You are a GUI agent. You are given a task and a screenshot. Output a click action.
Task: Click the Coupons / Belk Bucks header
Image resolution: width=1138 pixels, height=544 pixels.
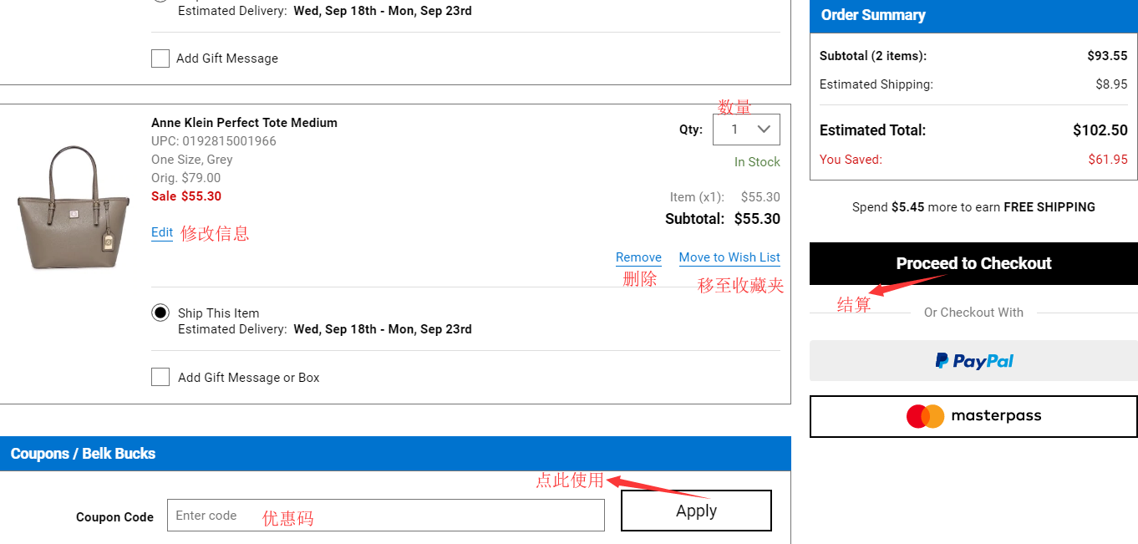pyautogui.click(x=83, y=454)
